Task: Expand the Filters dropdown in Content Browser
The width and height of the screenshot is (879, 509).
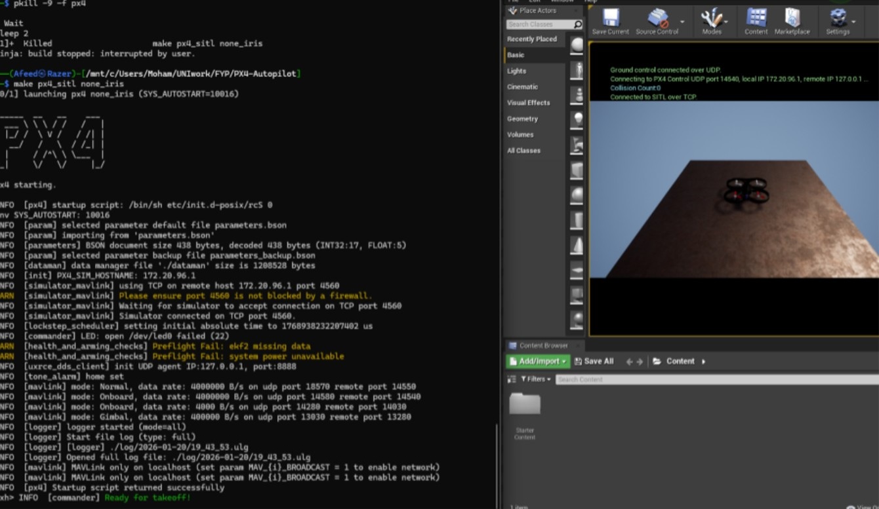Action: click(x=536, y=379)
